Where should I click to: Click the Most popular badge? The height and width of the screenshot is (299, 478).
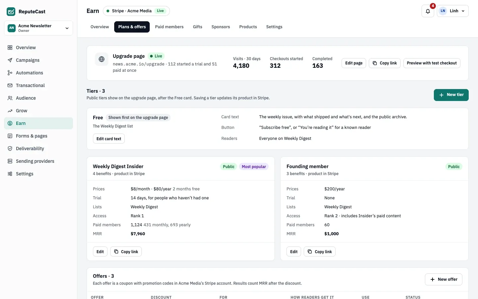point(254,167)
